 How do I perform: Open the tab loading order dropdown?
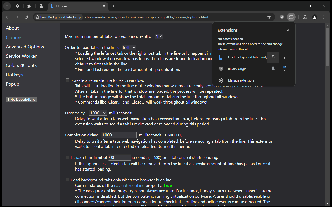click(129, 47)
